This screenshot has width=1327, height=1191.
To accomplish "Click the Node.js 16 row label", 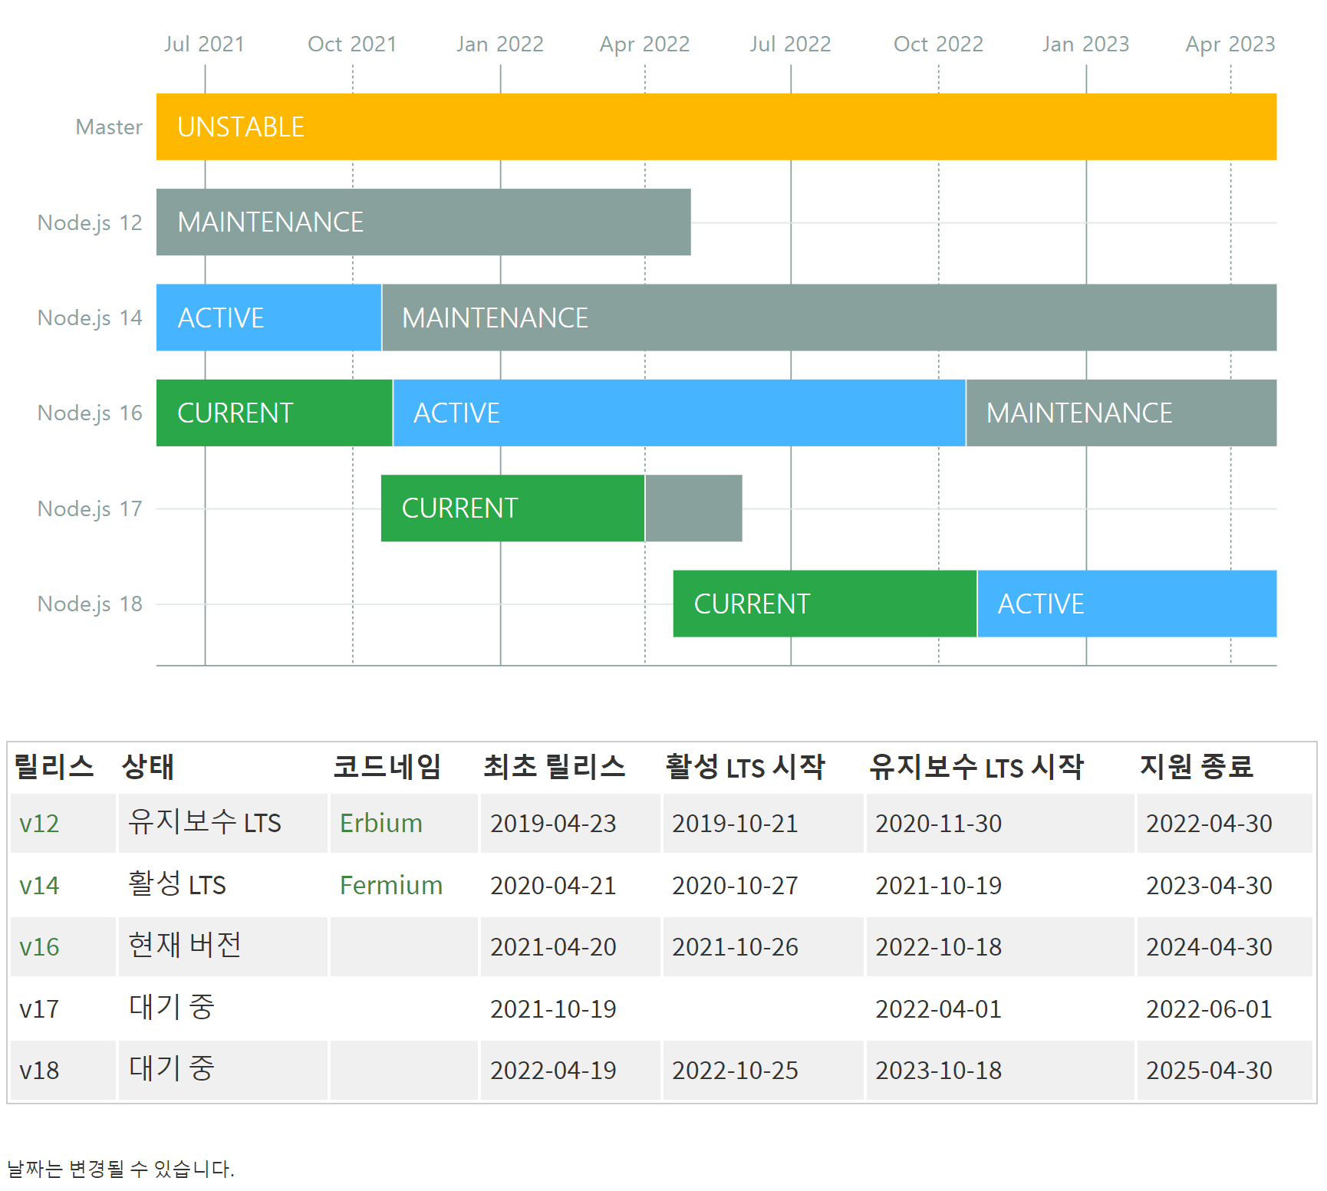I will (90, 413).
